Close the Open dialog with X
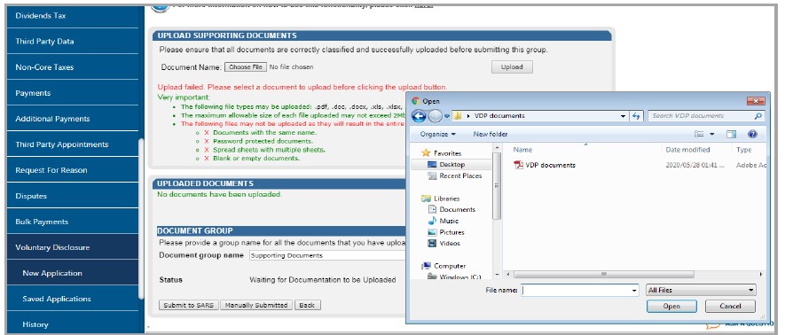The image size is (785, 335). (x=756, y=101)
